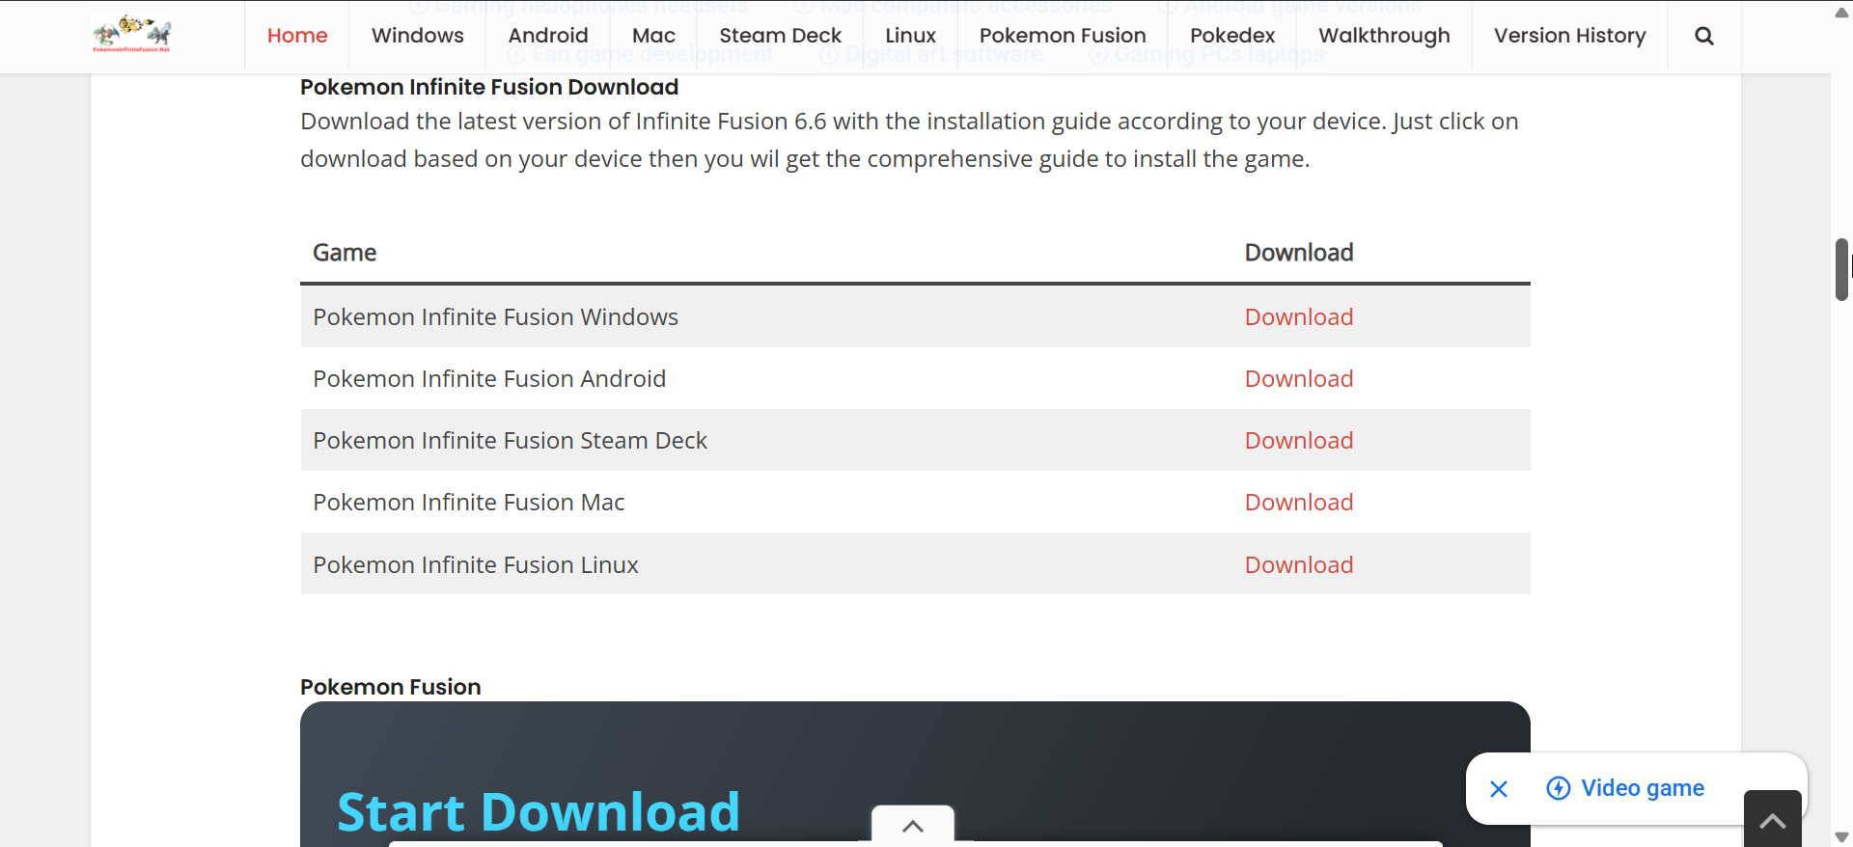Viewport: 1853px width, 847px height.
Task: Click the 'Download' column header
Action: coord(1299,253)
